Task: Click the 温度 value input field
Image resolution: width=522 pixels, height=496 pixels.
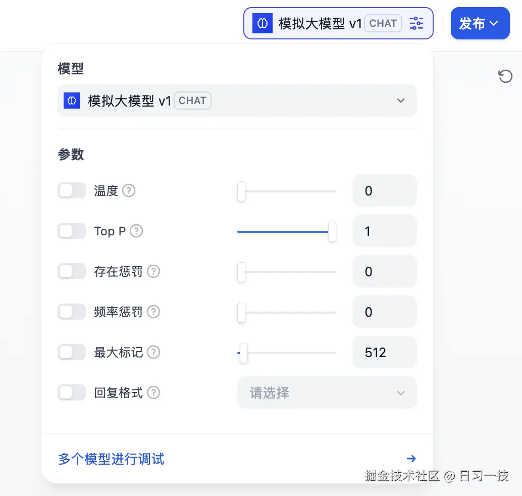Action: pos(384,191)
